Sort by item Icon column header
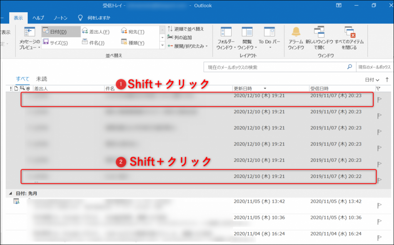Viewport: 394px width, 245px height. coord(16,89)
